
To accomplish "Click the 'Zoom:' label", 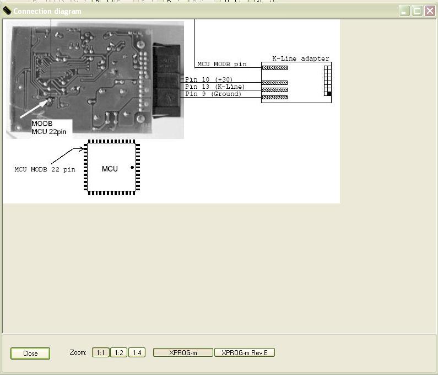I will (78, 352).
